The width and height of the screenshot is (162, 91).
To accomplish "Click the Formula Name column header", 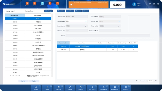I will point(82,43).
